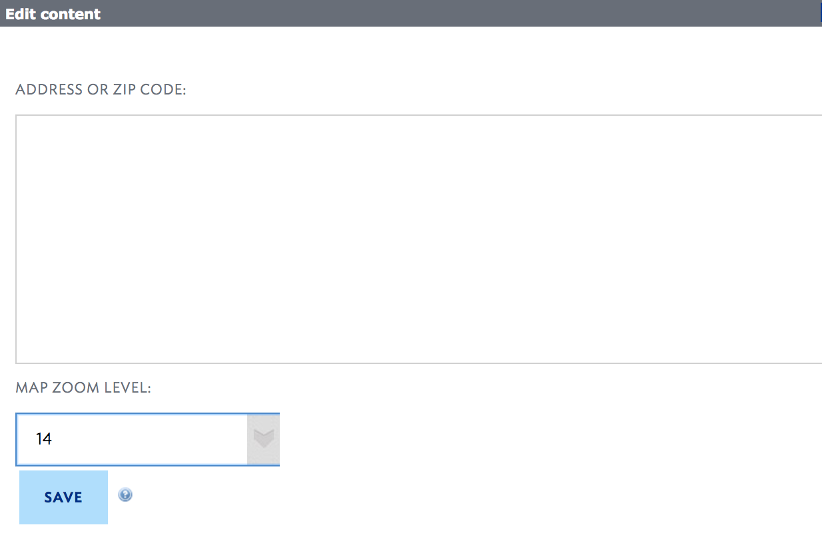Viewport: 822px width, 541px height.
Task: Click the Map Zoom Level label
Action: (83, 387)
